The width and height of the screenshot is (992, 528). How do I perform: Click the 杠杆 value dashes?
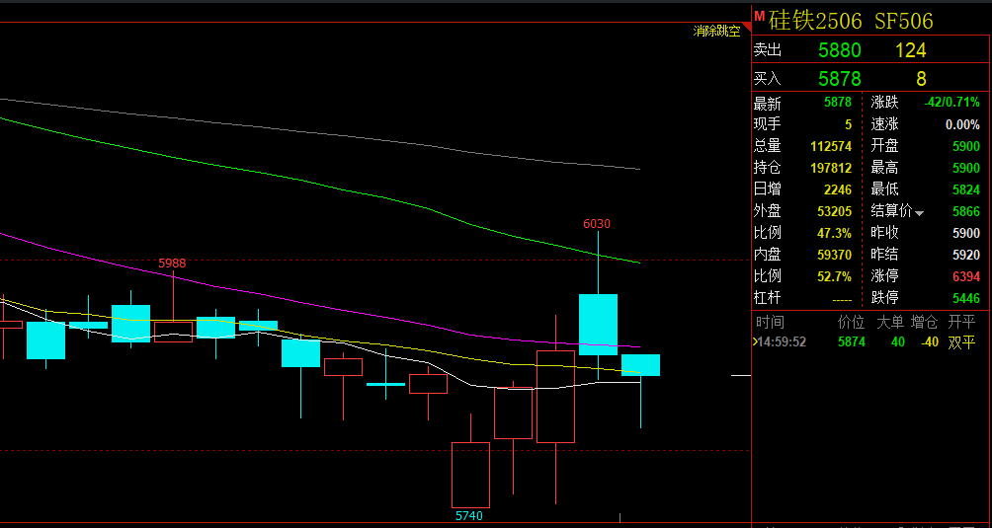coord(842,298)
